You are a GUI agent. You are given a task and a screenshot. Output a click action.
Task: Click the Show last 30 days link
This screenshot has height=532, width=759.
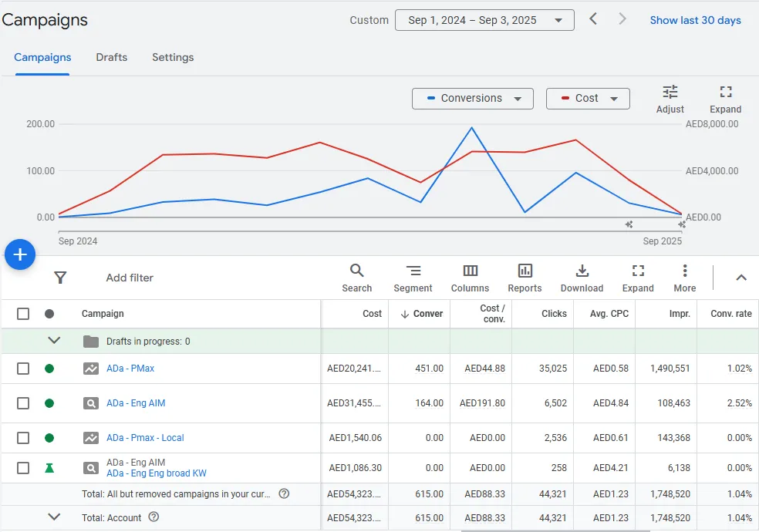[x=695, y=20]
